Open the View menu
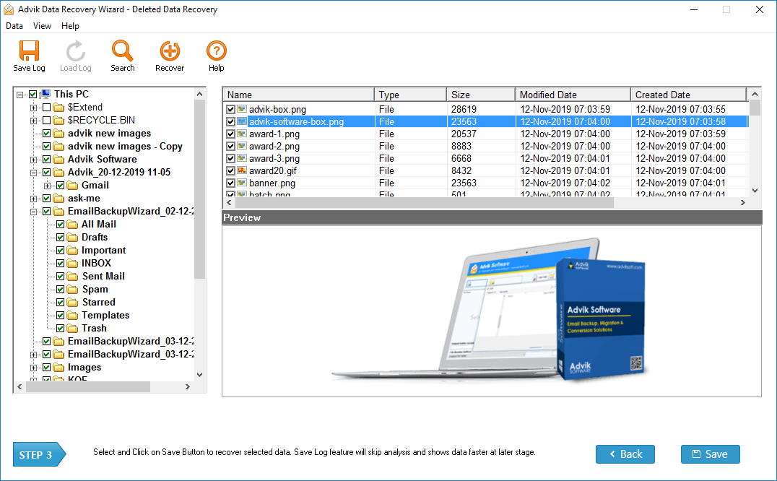This screenshot has height=481, width=777. point(42,26)
